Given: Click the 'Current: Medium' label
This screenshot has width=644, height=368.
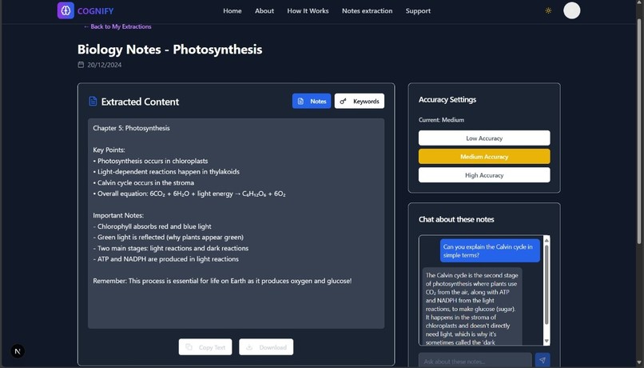Looking at the screenshot, I should (441, 120).
